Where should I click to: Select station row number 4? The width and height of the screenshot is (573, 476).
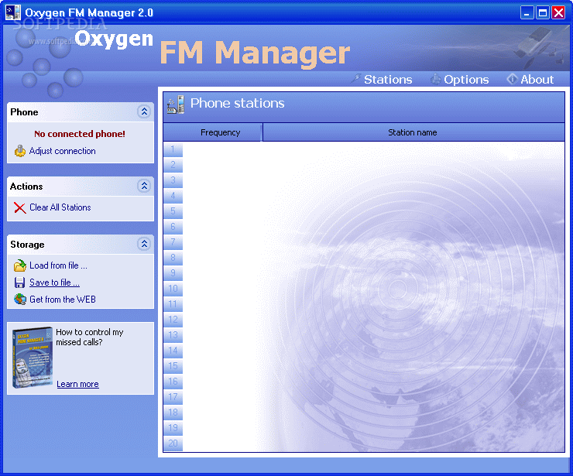pos(173,196)
